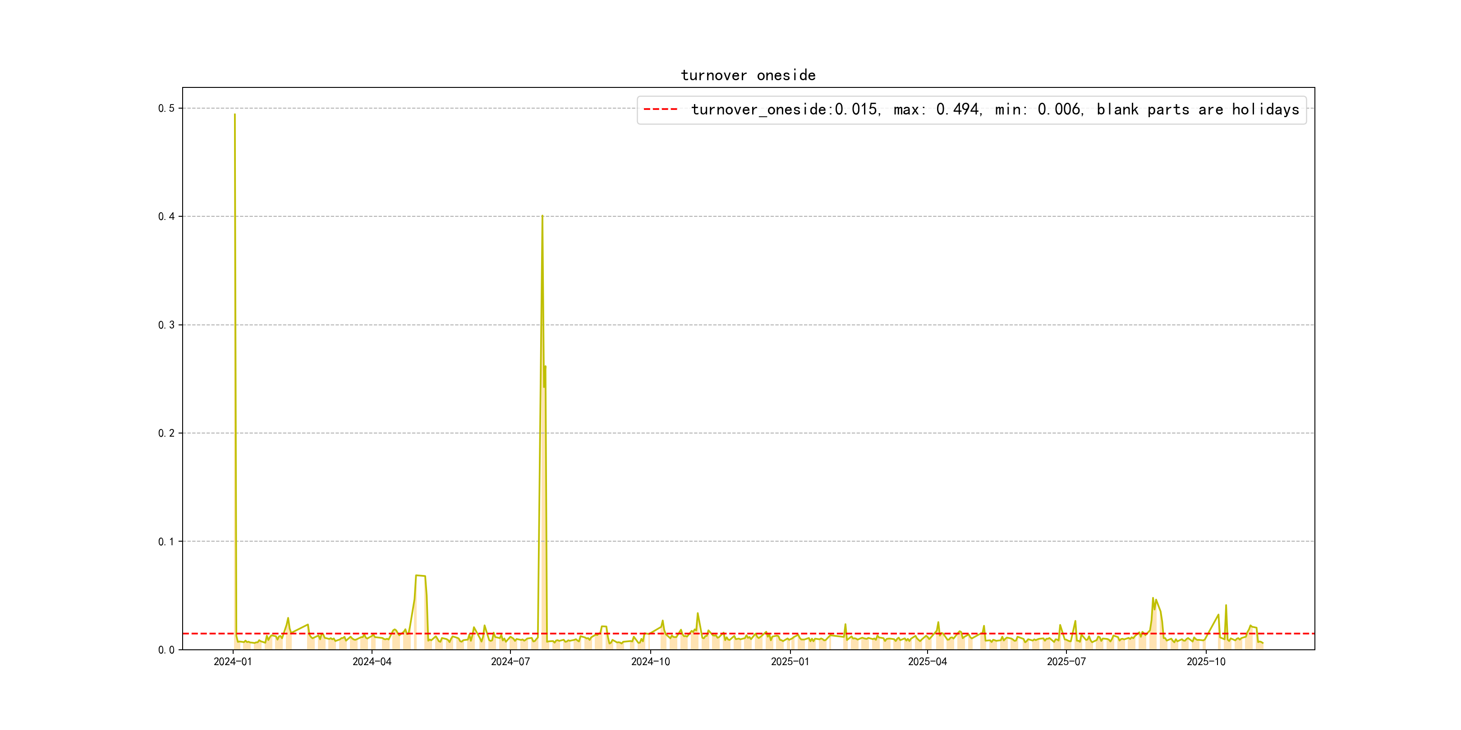The width and height of the screenshot is (1461, 730).
Task: Click the 2025-07 x-axis date label
Action: (x=1066, y=662)
